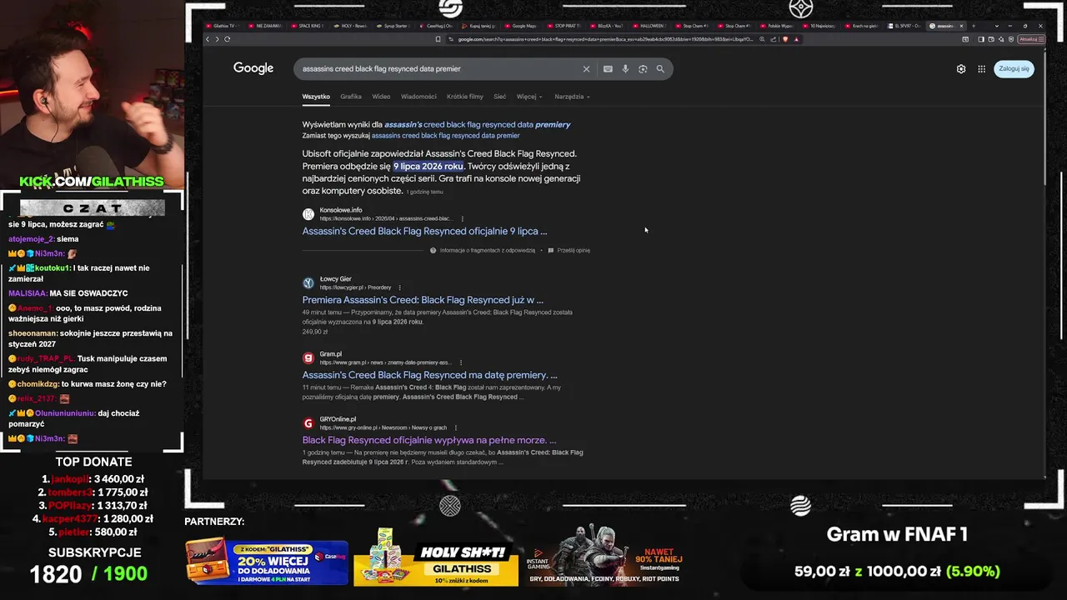
Task: Click the snippet info icon
Action: tap(433, 250)
